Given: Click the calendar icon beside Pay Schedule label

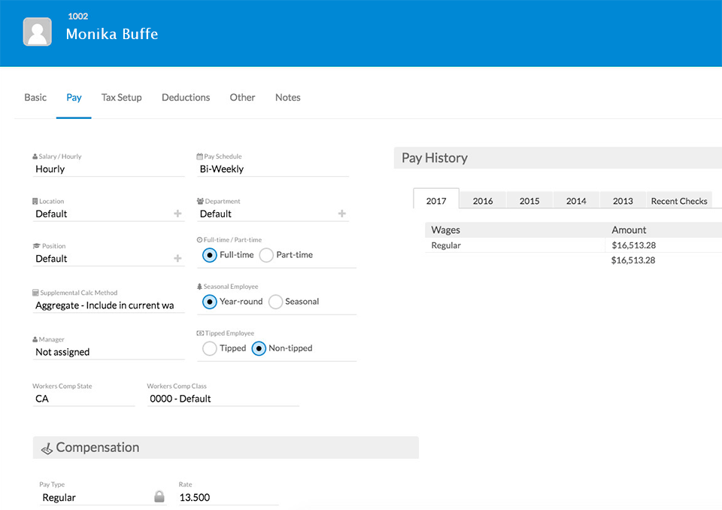Looking at the screenshot, I should coord(200,156).
